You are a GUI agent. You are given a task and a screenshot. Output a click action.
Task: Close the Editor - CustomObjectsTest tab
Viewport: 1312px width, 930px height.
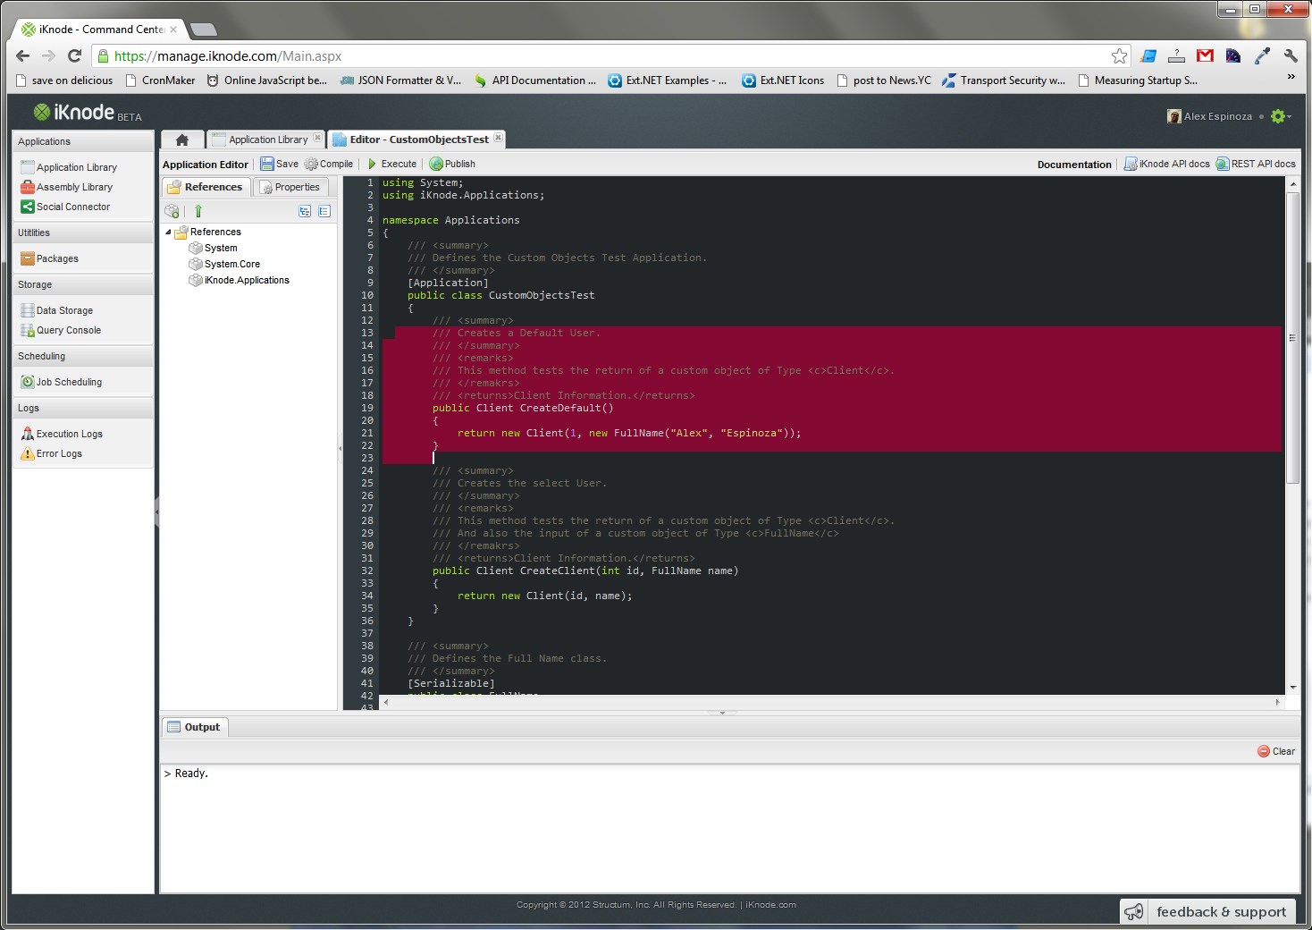click(498, 138)
